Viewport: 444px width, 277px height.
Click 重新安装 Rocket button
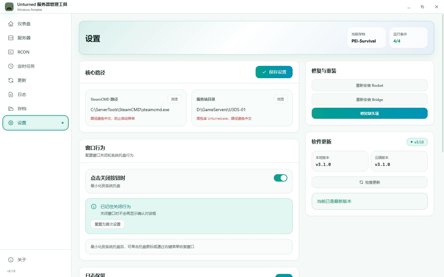[370, 85]
